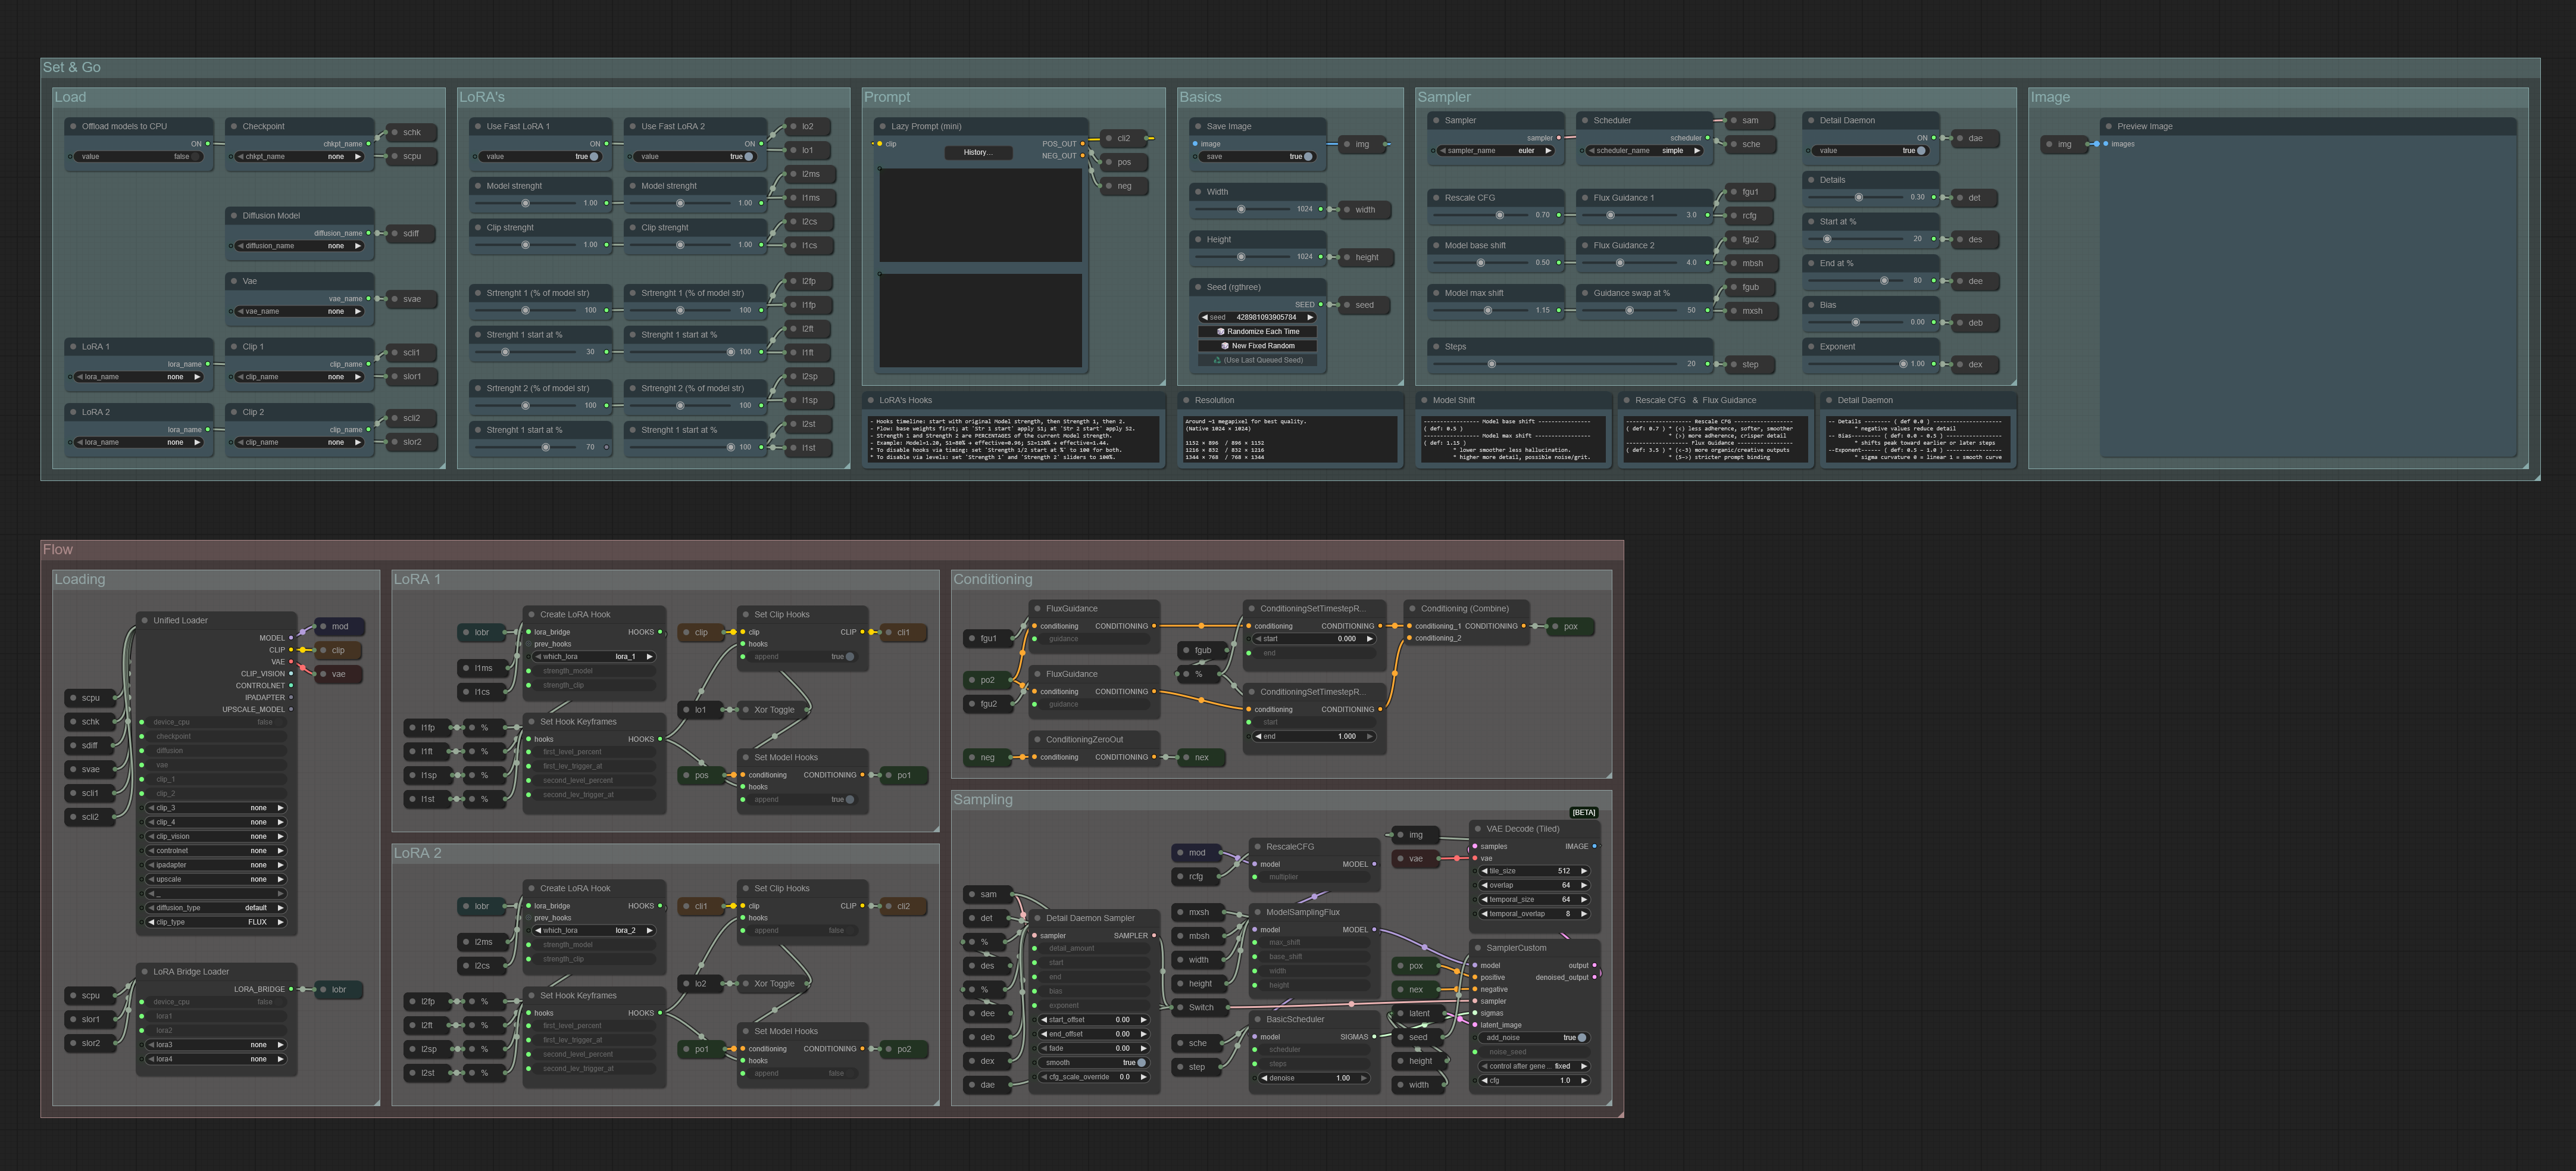
Task: Click the Lazy Prompt (mini) title dot
Action: (883, 127)
